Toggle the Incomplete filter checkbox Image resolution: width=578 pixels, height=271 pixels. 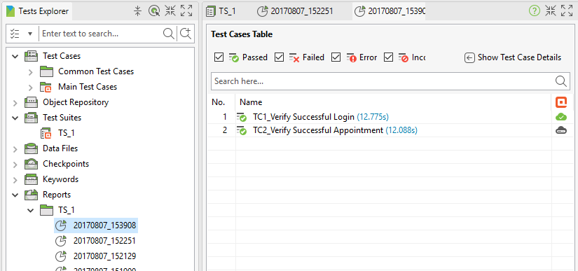tap(389, 57)
